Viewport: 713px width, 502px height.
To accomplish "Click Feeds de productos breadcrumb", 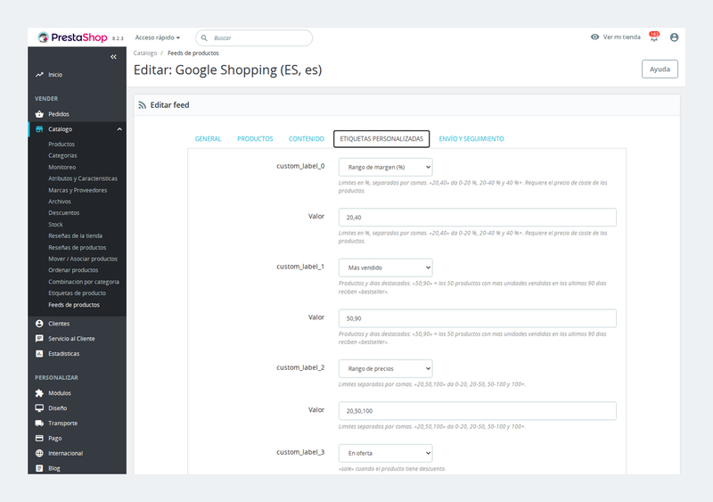I will point(193,53).
